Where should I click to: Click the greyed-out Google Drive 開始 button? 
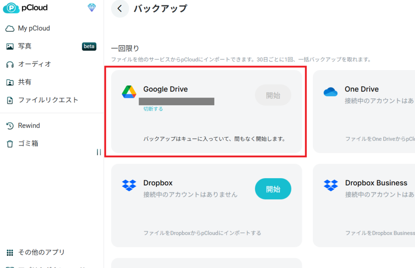(x=273, y=95)
